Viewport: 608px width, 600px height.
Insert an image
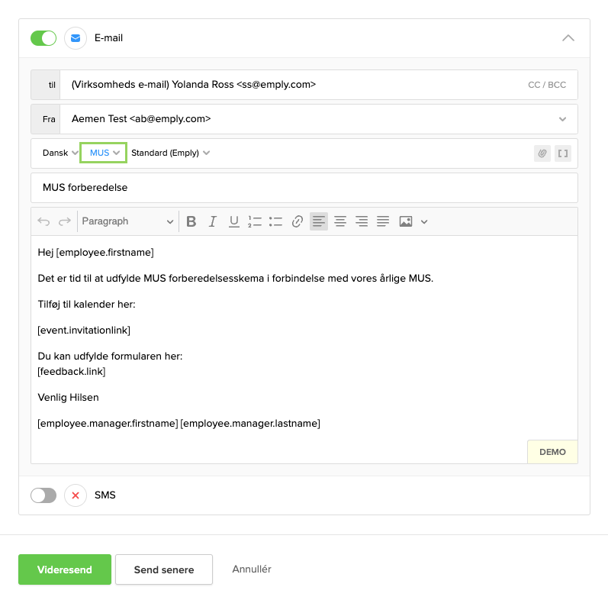[x=406, y=221]
